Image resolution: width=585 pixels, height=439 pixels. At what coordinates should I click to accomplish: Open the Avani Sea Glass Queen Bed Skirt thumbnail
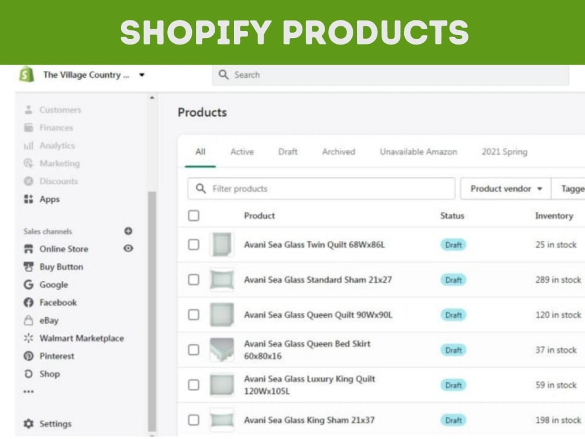[222, 349]
